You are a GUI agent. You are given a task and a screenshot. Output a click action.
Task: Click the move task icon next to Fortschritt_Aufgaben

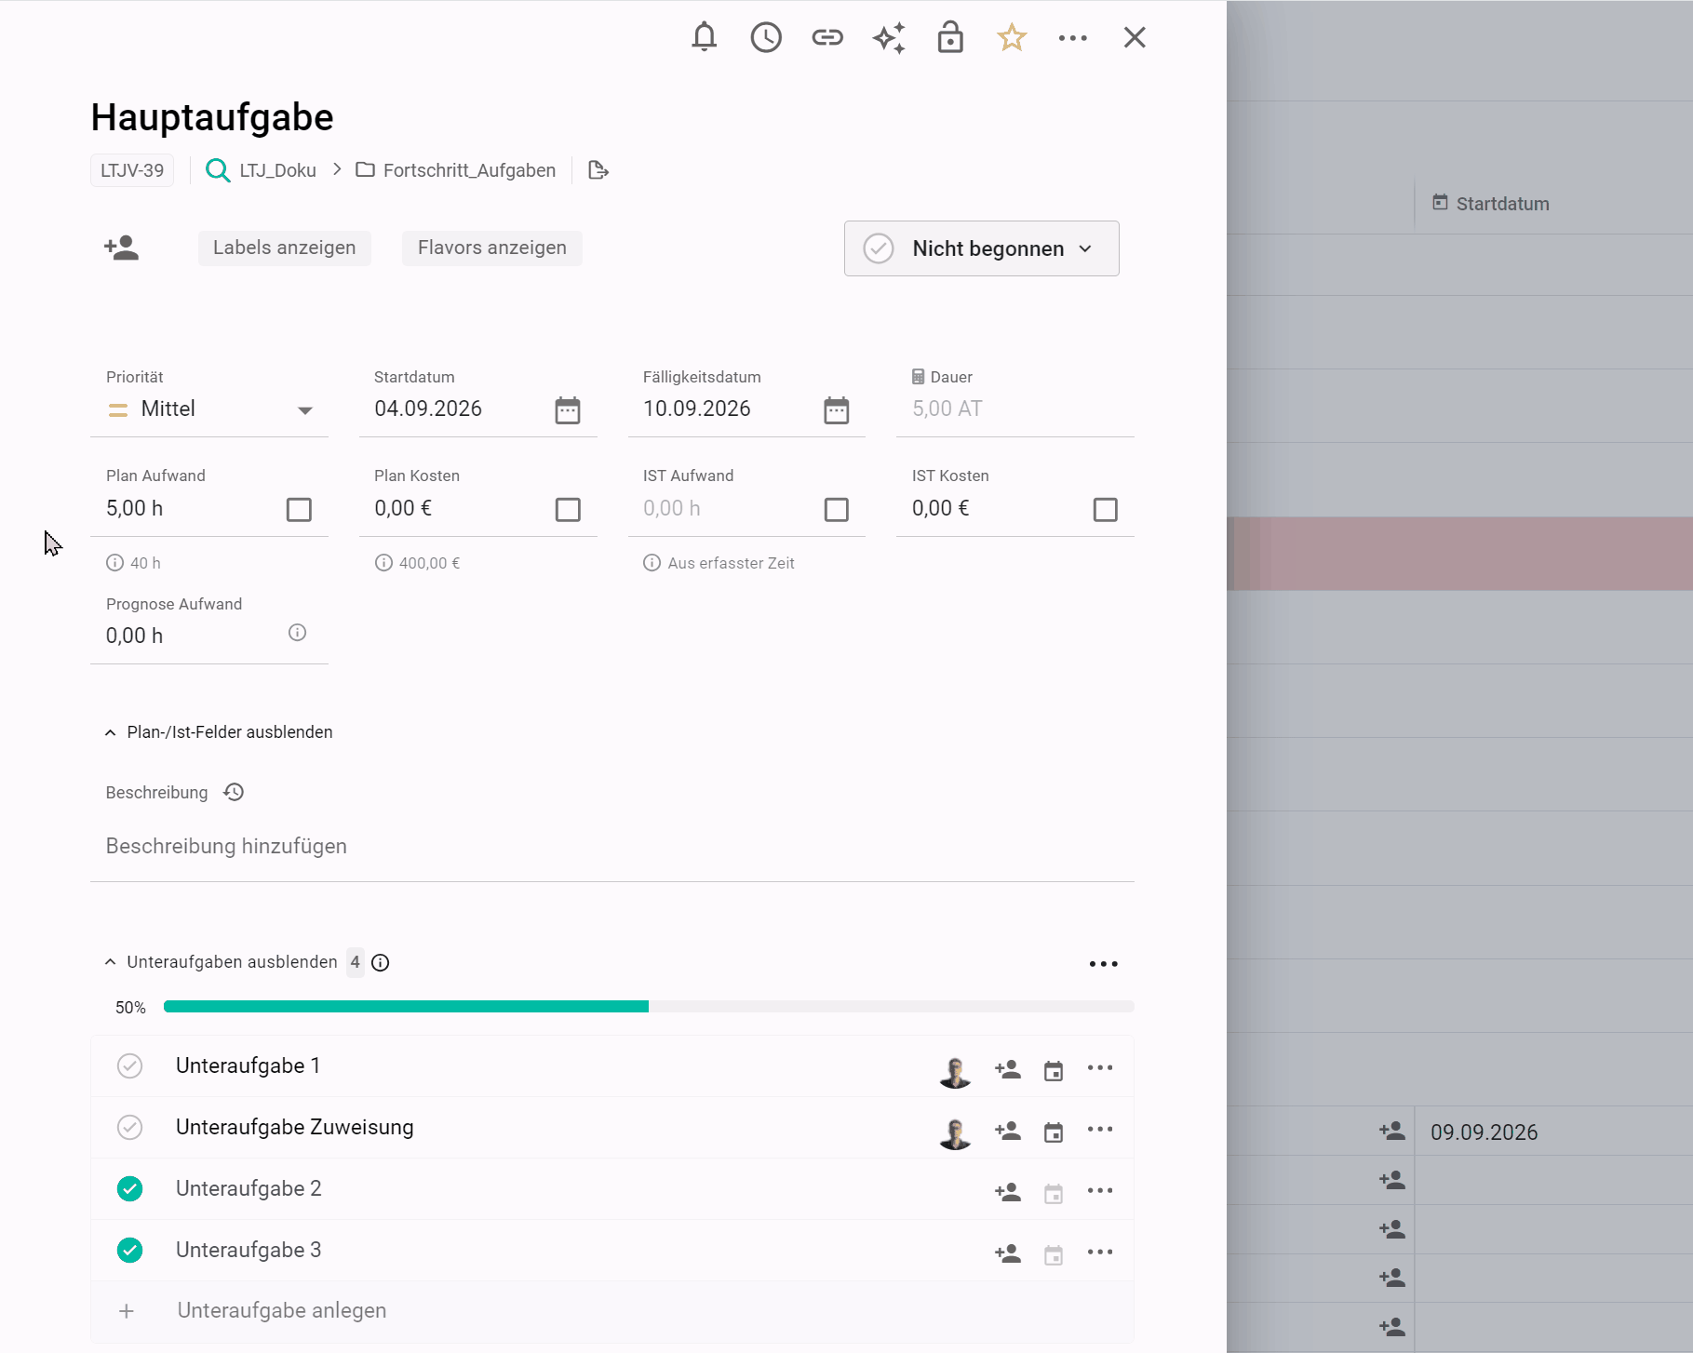click(x=598, y=170)
